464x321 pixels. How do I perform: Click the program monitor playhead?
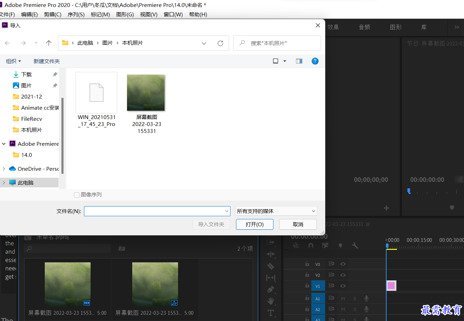(409, 191)
